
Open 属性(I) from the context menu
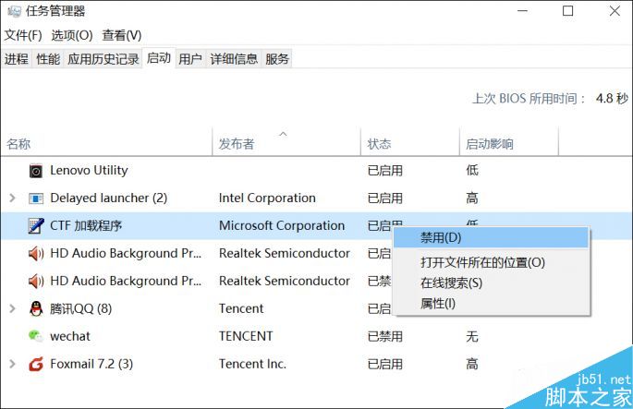click(438, 303)
